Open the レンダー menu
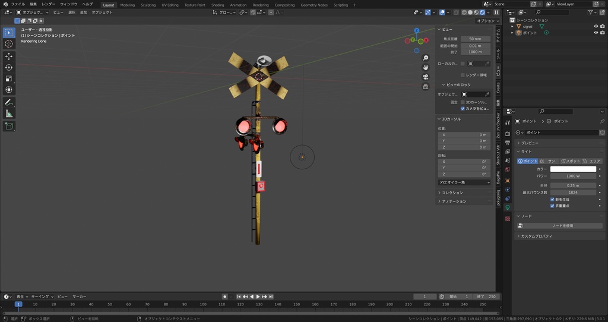The width and height of the screenshot is (608, 322). pos(48,4)
